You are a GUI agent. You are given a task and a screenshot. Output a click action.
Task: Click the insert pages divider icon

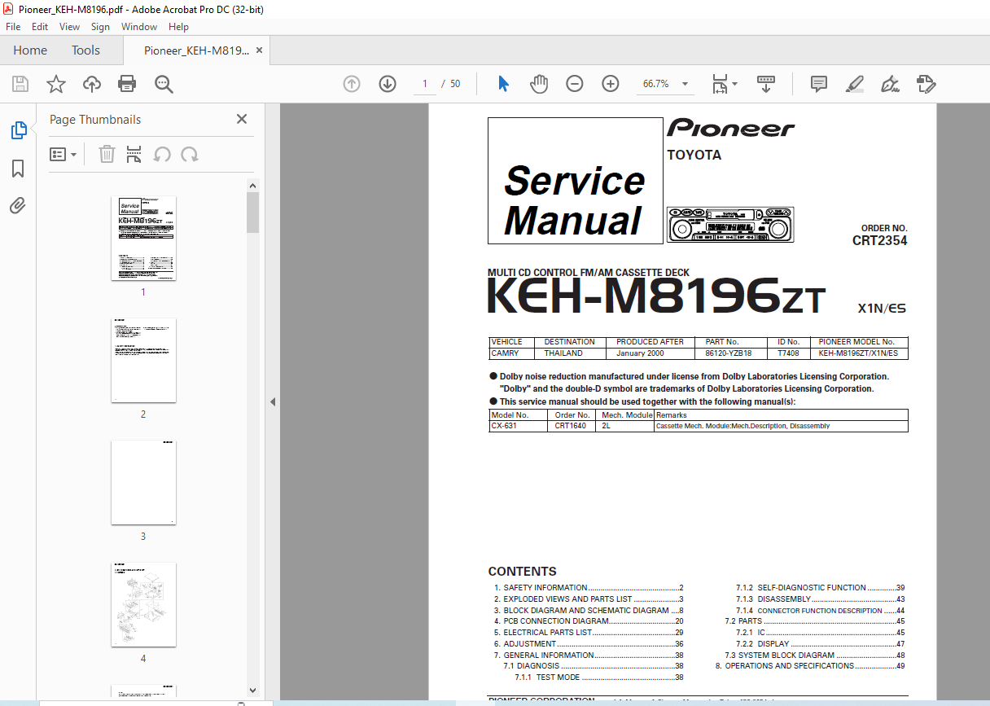134,154
